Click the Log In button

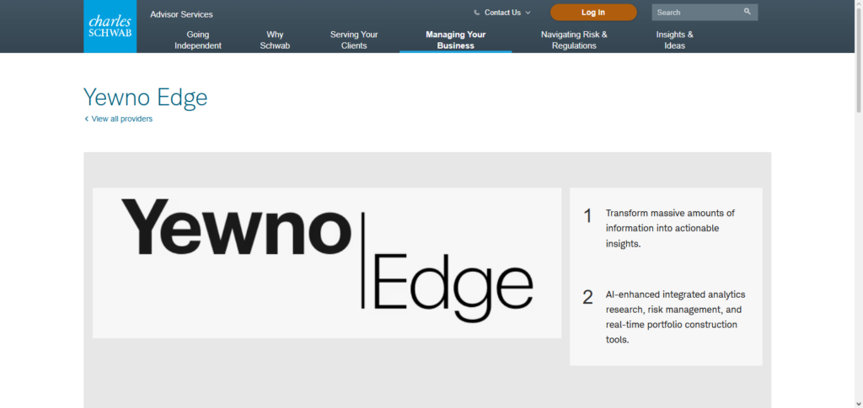click(x=593, y=12)
